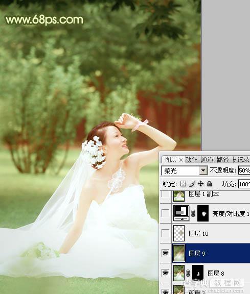Switch to the 通道 tab
Image resolution: width=250 pixels, height=294 pixels.
pos(208,160)
